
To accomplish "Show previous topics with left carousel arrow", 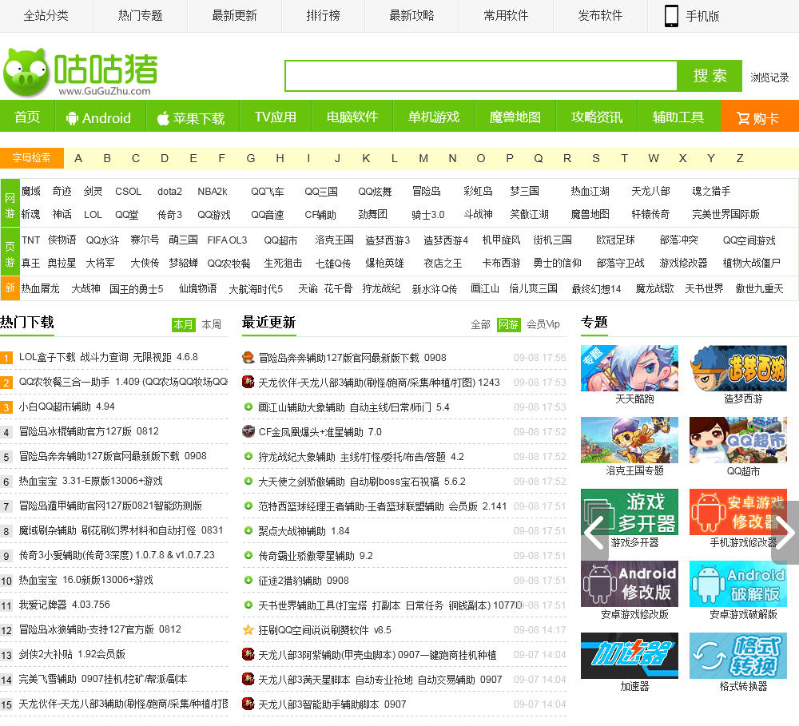I will point(594,533).
